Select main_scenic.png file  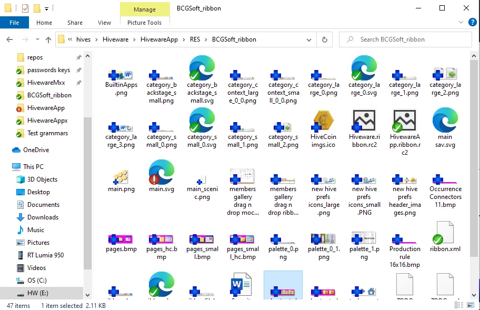pyautogui.click(x=202, y=187)
